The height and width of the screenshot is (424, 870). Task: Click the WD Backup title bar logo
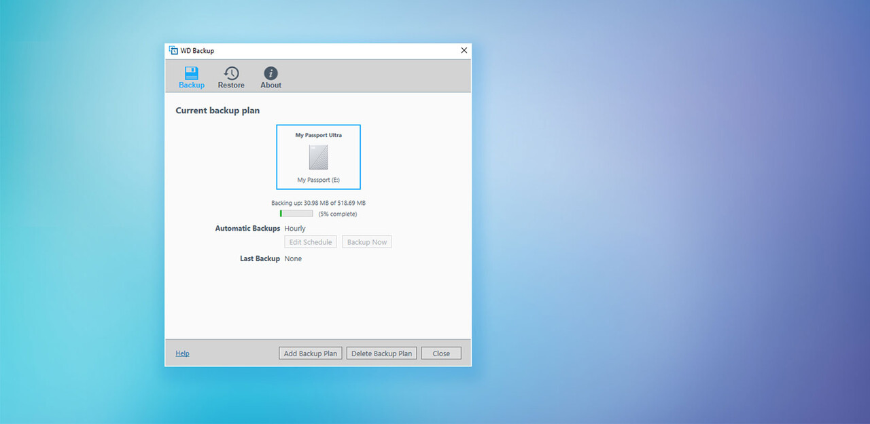click(x=173, y=50)
